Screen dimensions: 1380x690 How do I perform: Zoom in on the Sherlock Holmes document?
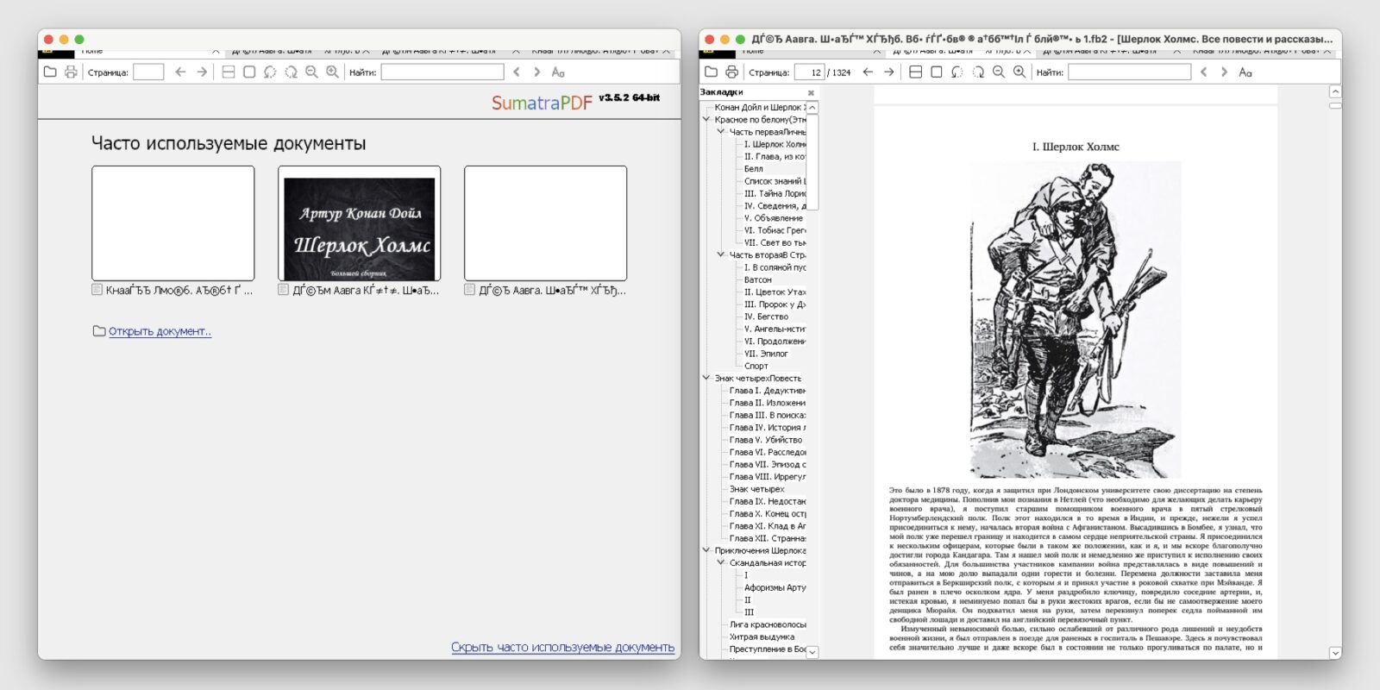tap(1019, 72)
